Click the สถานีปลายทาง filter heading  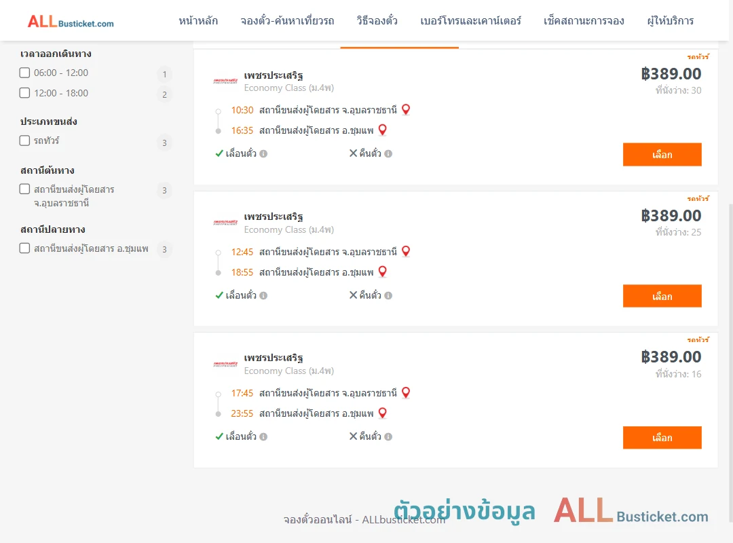click(x=53, y=229)
